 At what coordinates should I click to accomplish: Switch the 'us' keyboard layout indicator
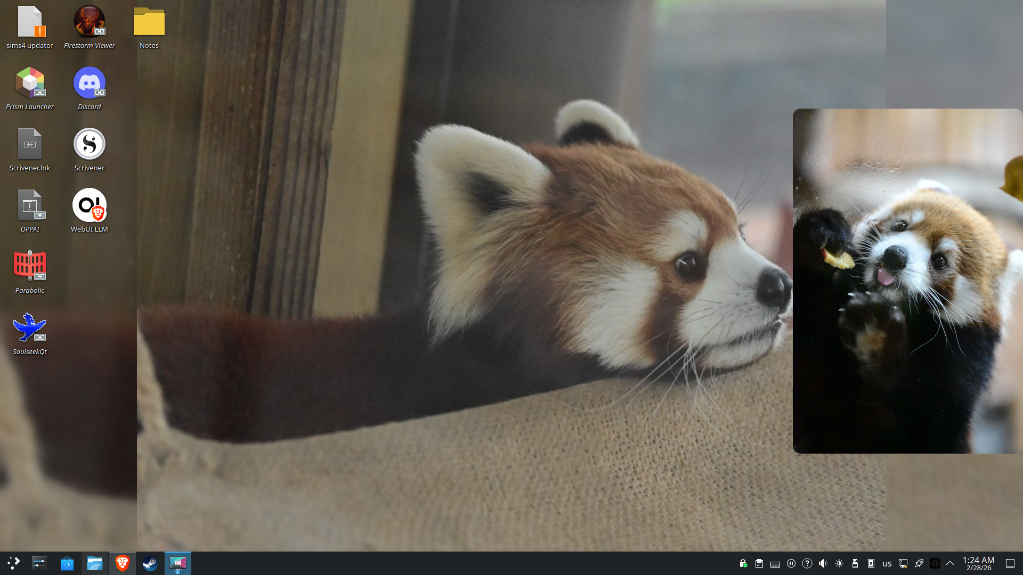pos(887,563)
